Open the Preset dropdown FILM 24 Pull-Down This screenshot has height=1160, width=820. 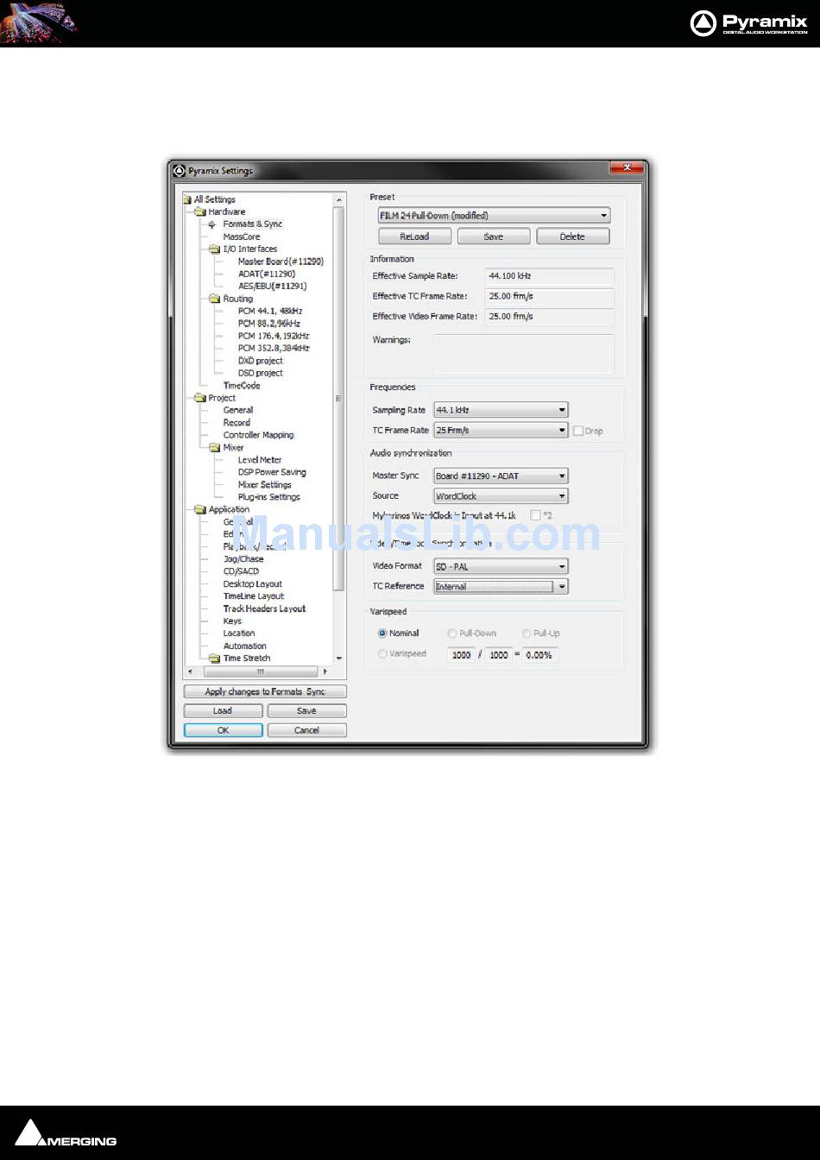pyautogui.click(x=494, y=216)
